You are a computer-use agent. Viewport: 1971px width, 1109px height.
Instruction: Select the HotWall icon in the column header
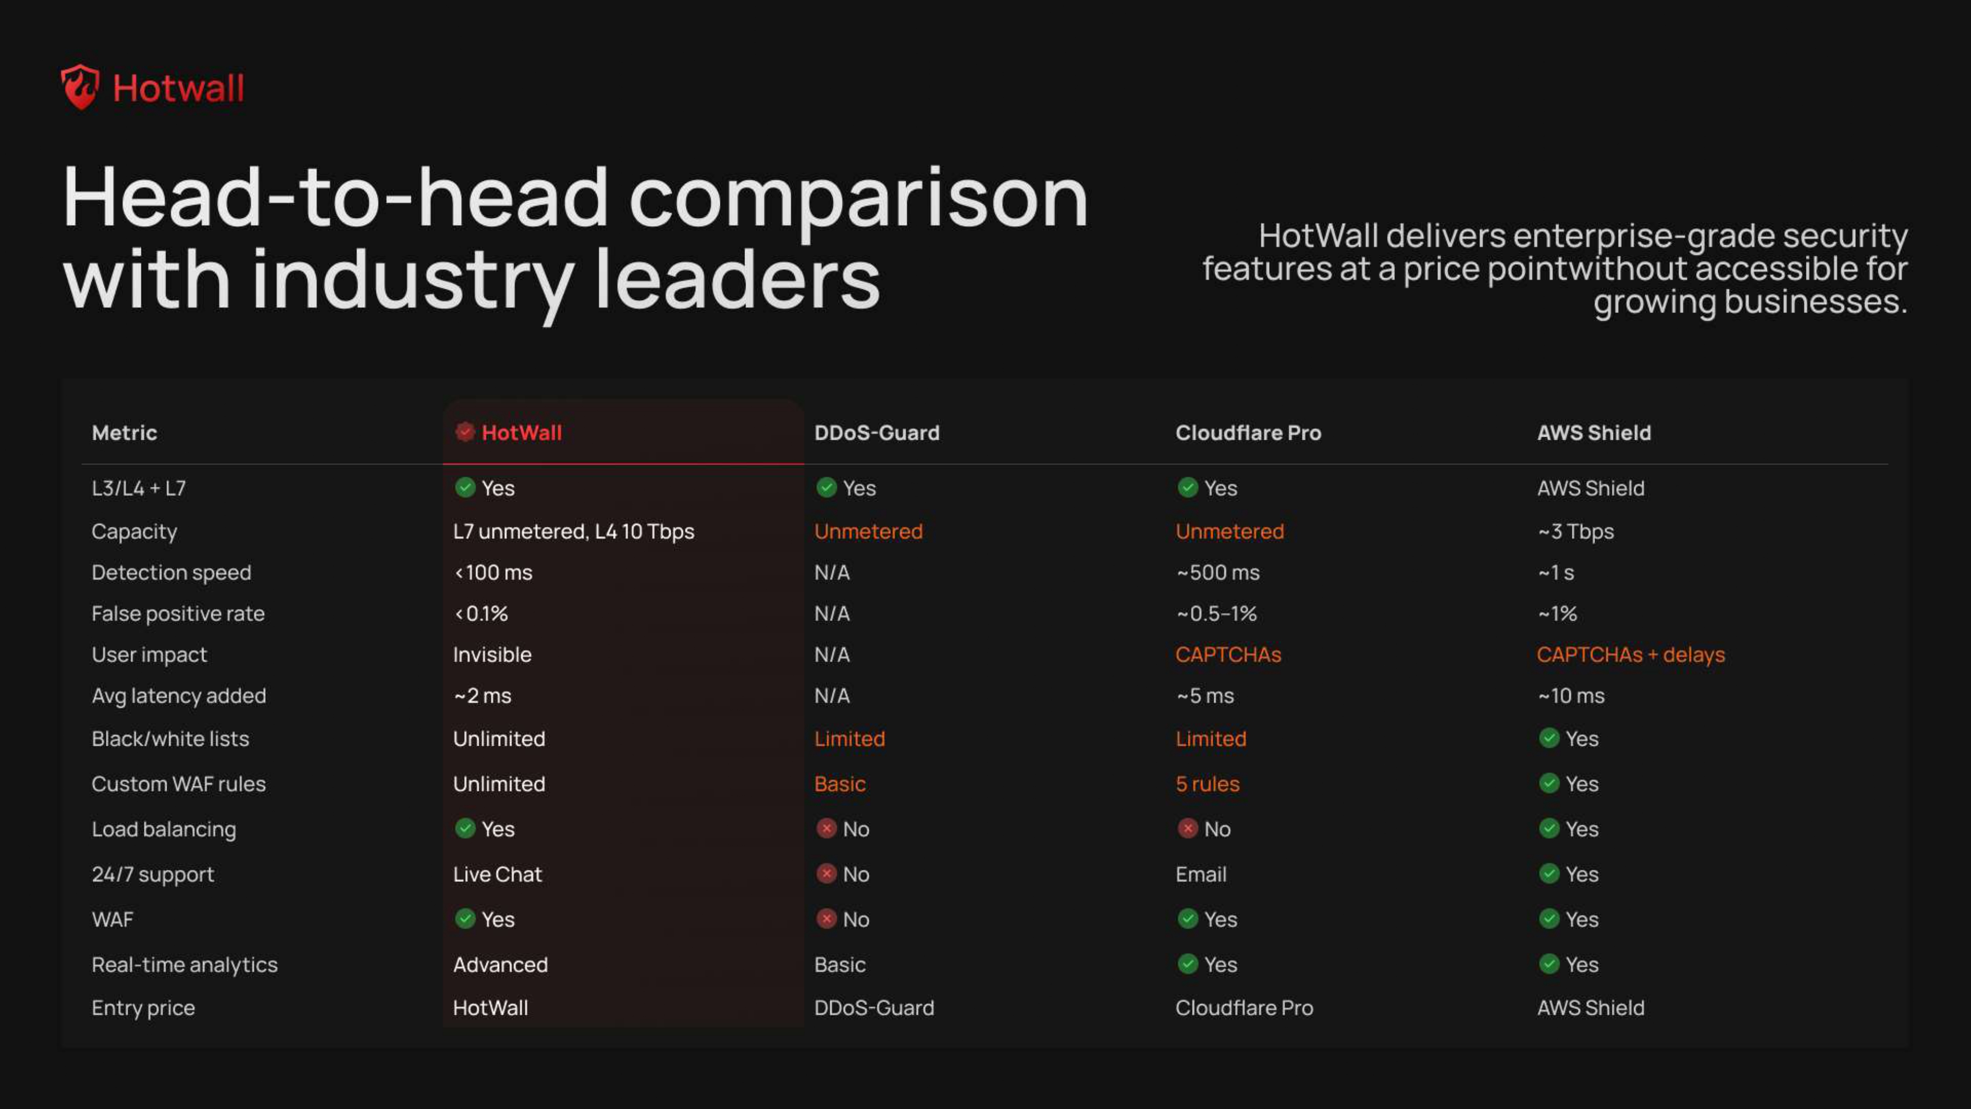click(465, 432)
